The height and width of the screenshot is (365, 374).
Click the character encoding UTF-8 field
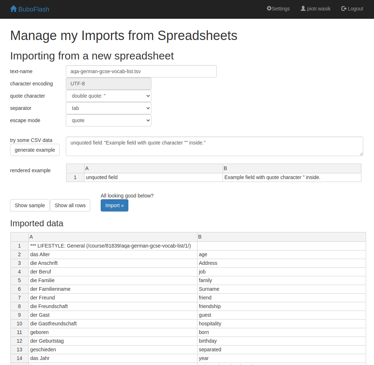point(109,84)
